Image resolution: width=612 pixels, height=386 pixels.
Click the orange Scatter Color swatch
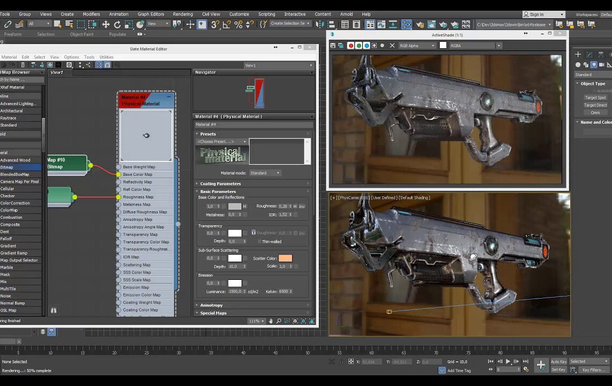click(285, 258)
